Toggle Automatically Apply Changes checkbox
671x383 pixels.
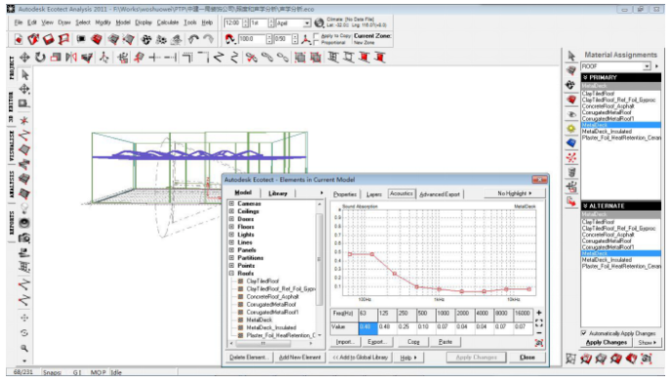(583, 332)
